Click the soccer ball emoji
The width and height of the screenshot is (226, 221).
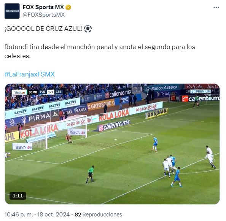point(88,29)
